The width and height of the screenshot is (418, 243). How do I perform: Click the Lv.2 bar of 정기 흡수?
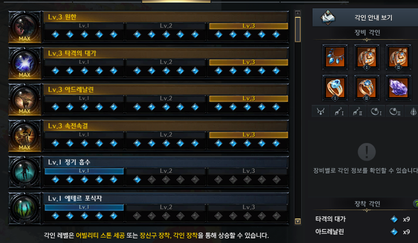point(166,171)
